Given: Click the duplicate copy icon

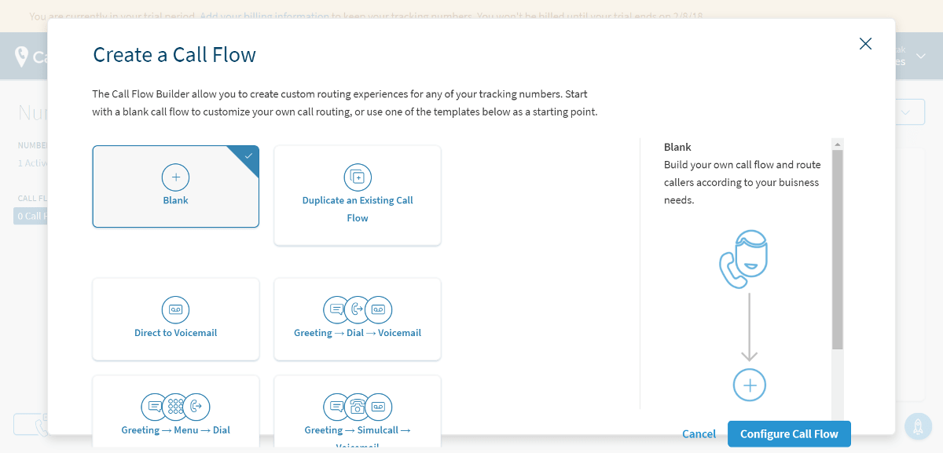Looking at the screenshot, I should (358, 177).
